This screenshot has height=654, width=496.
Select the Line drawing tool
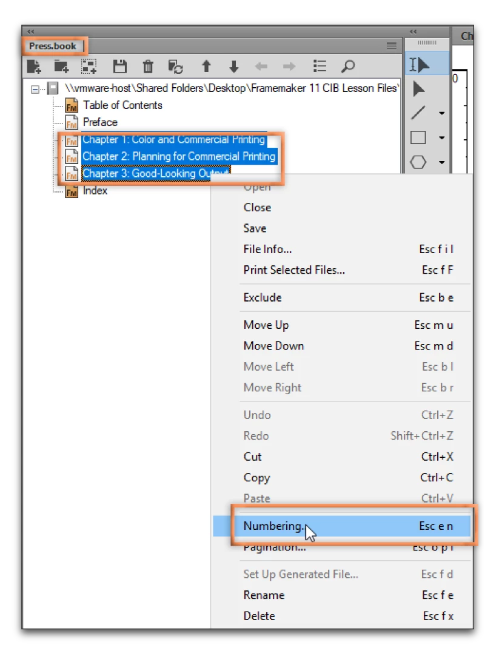point(418,113)
